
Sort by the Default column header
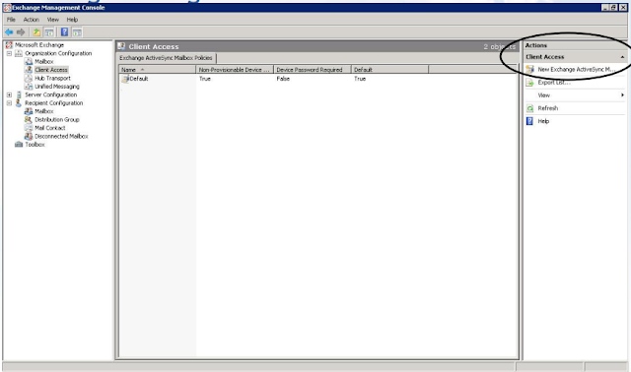pos(390,70)
